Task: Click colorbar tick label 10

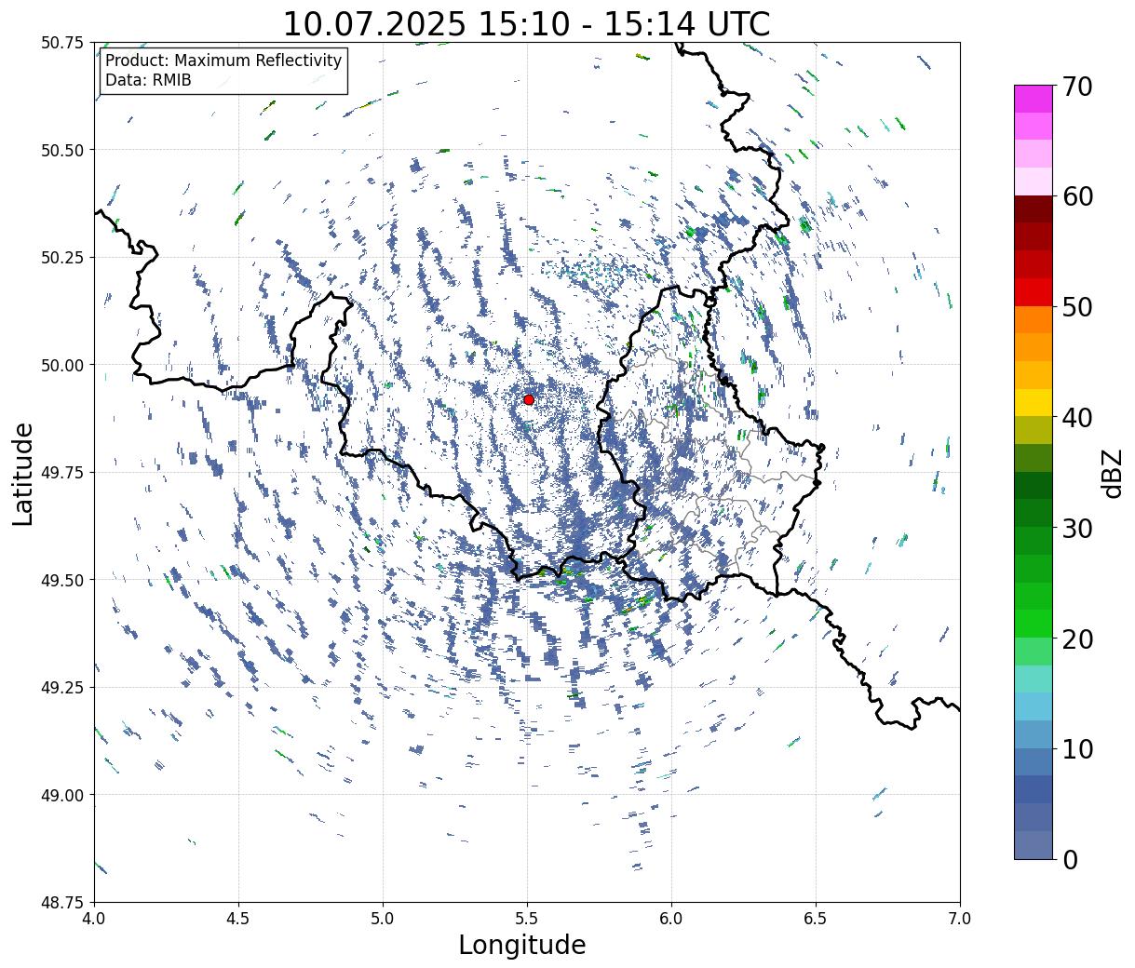Action: (x=1076, y=749)
